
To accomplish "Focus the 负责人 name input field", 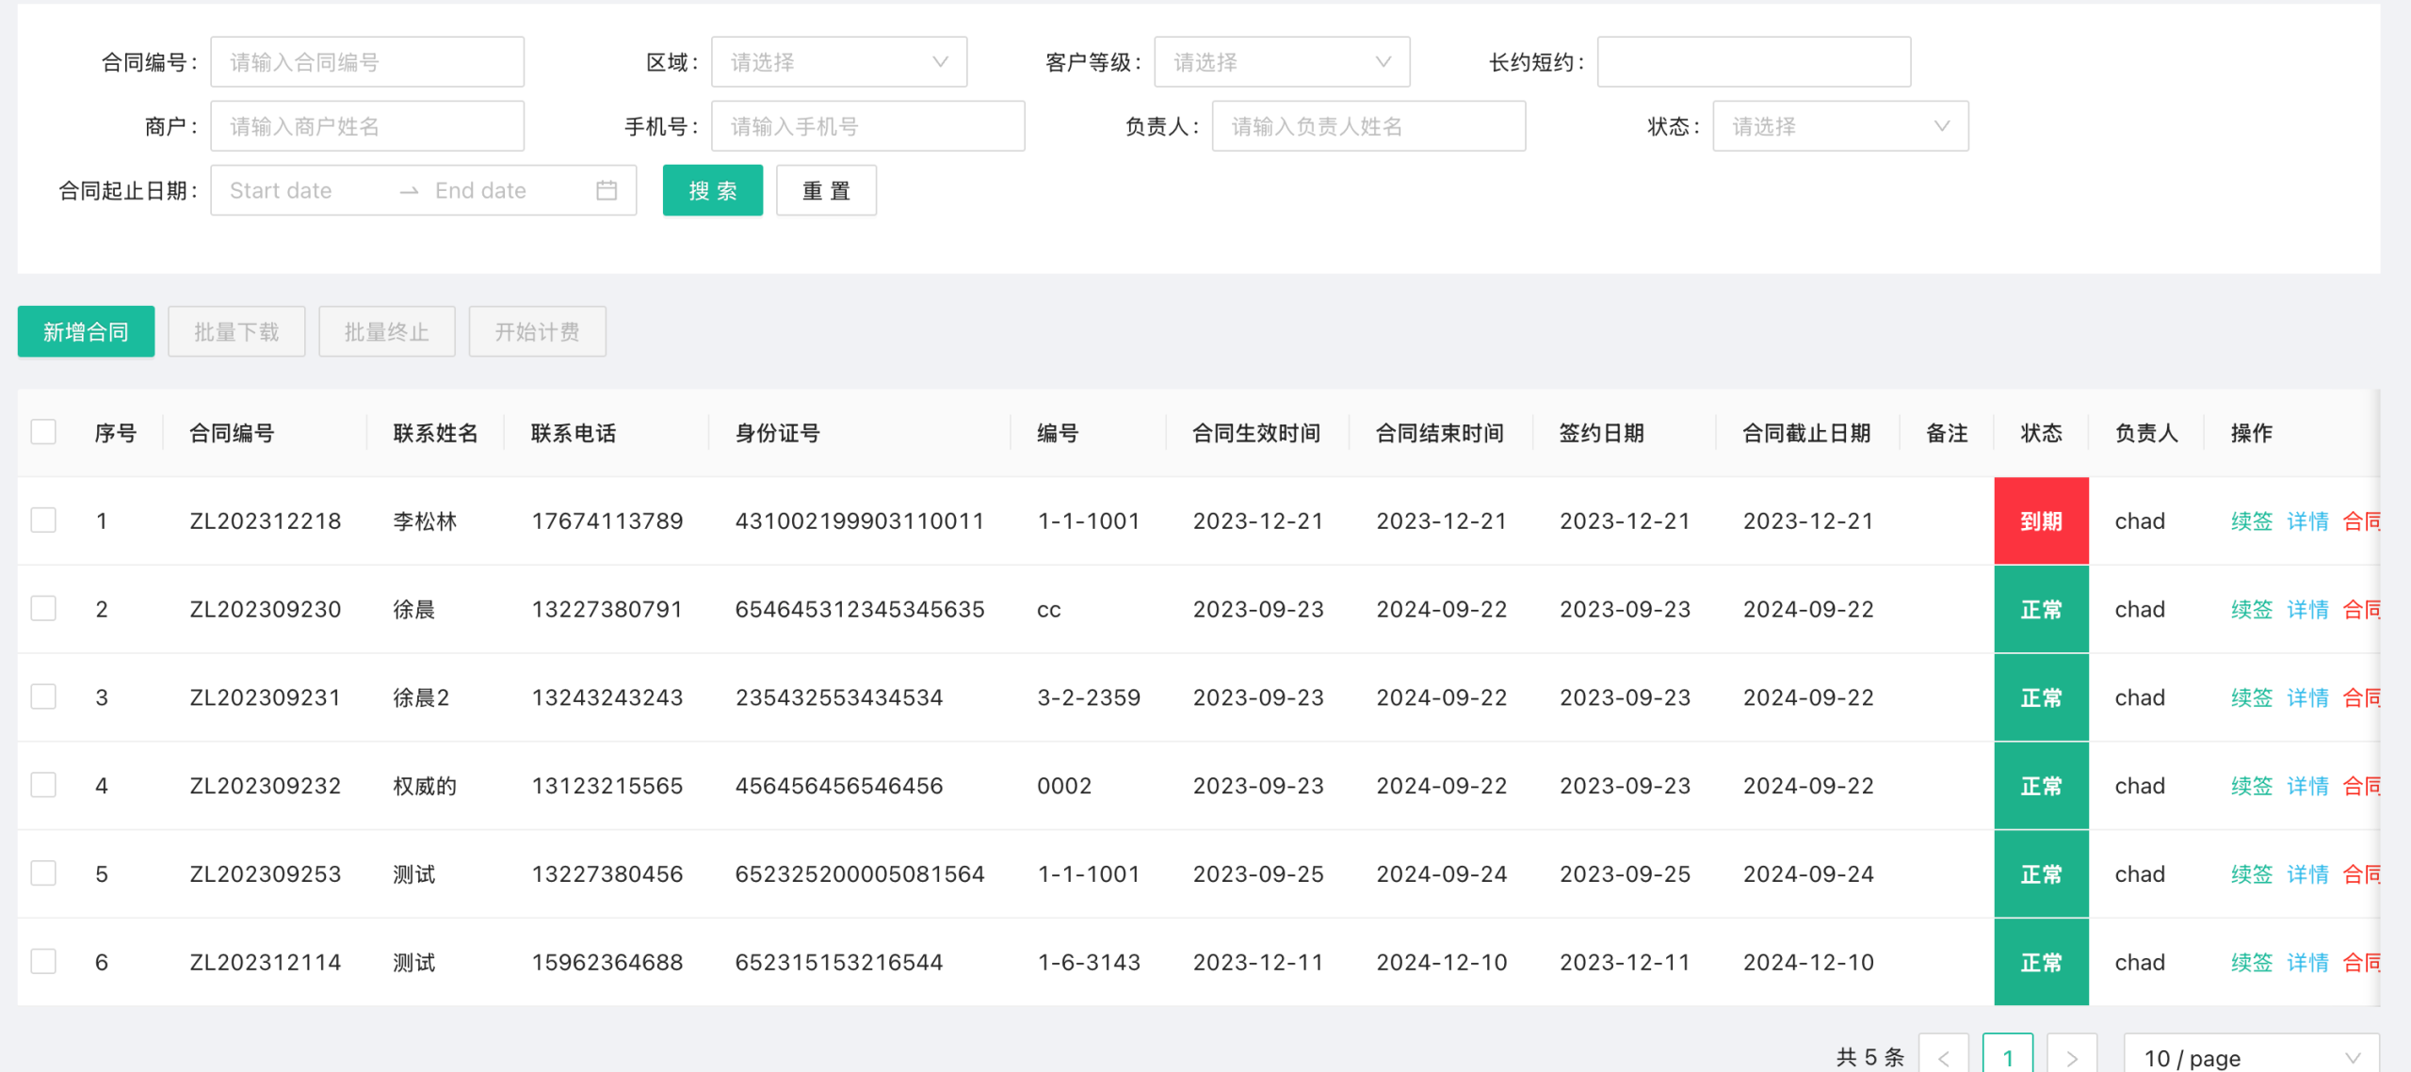I will [x=1368, y=126].
